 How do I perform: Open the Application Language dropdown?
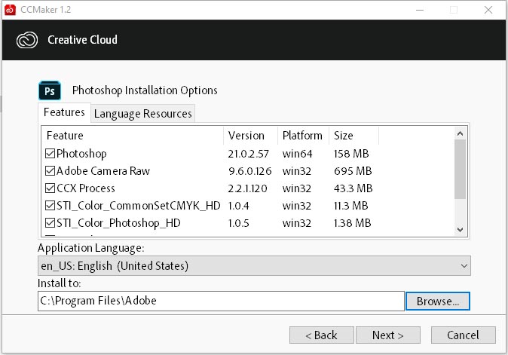[x=254, y=266]
